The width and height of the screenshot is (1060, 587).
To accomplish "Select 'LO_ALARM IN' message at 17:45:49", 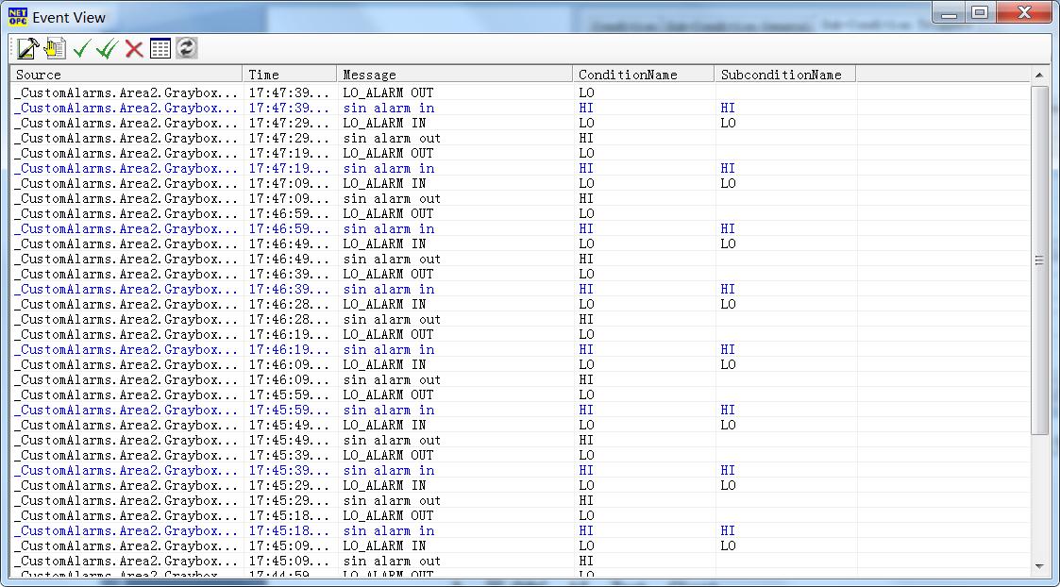I will [384, 426].
